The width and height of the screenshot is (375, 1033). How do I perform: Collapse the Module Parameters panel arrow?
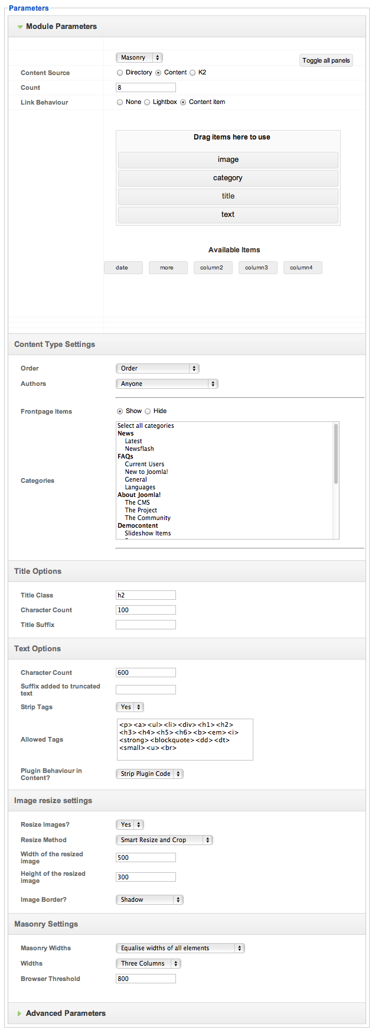coord(20,27)
